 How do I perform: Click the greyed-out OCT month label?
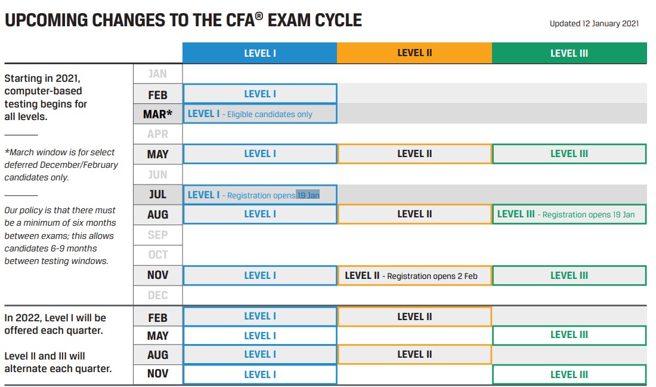point(157,255)
